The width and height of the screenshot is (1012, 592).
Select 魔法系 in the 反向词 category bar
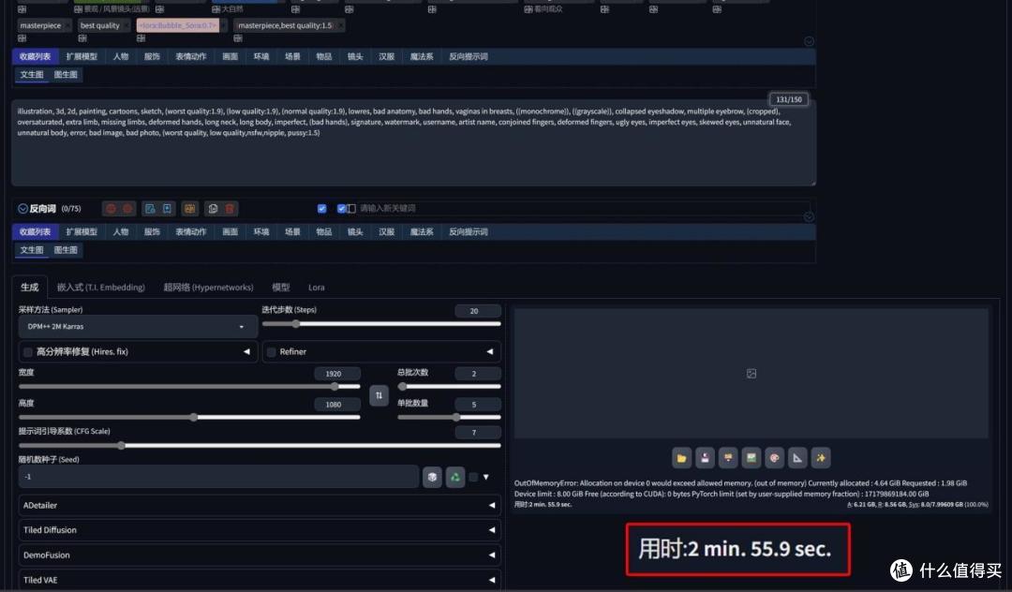click(x=422, y=232)
